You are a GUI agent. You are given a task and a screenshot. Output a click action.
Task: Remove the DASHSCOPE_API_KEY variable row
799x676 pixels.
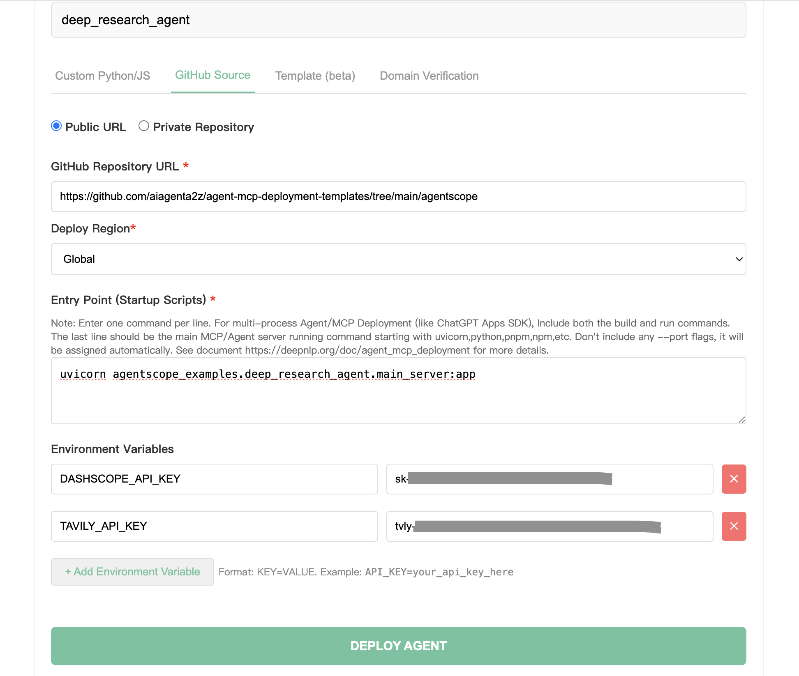(734, 479)
